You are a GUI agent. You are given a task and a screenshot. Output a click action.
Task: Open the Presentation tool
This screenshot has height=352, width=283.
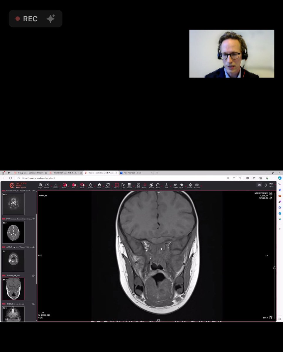(x=47, y=186)
